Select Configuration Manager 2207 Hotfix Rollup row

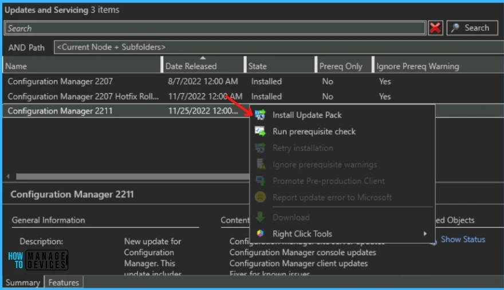pos(253,96)
